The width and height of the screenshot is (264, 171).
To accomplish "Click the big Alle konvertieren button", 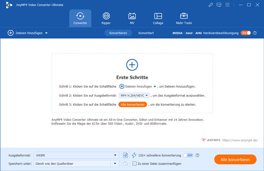I will 235,160.
